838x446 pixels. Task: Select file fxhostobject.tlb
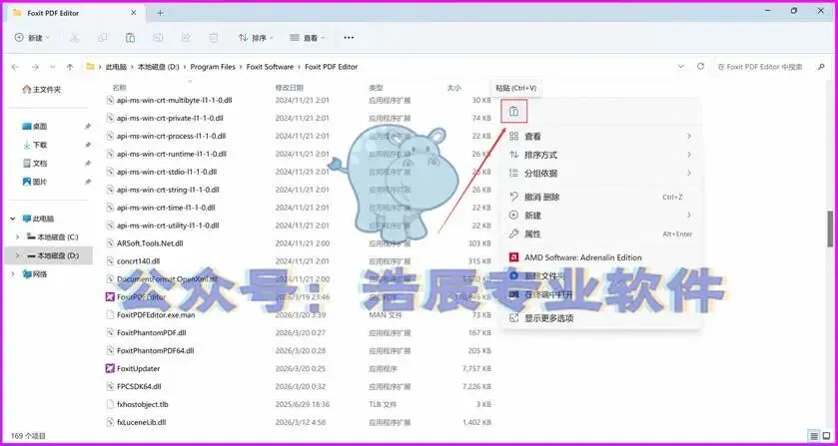point(142,405)
